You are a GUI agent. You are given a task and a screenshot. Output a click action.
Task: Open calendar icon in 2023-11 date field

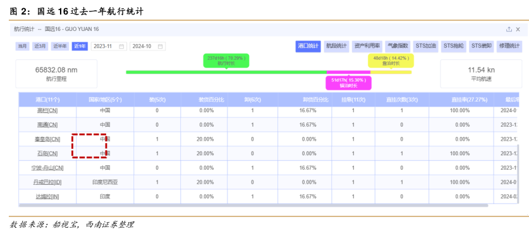click(x=121, y=47)
